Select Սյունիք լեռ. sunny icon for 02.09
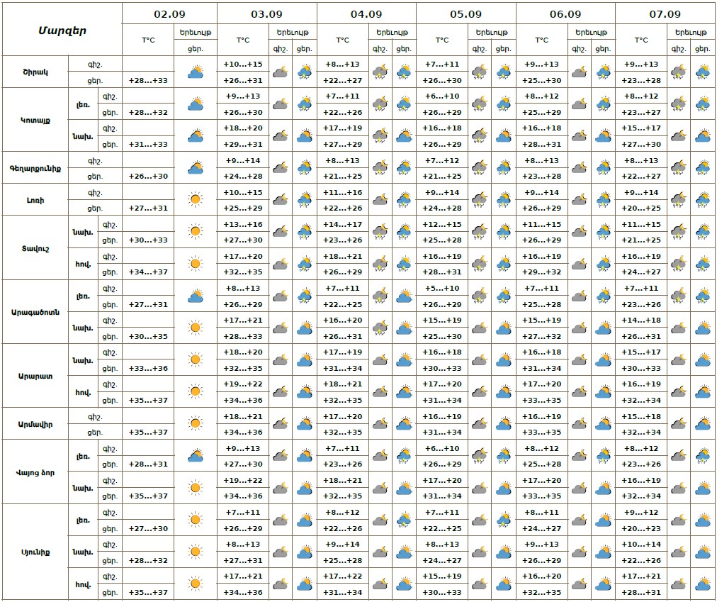717x602 pixels. point(196,520)
